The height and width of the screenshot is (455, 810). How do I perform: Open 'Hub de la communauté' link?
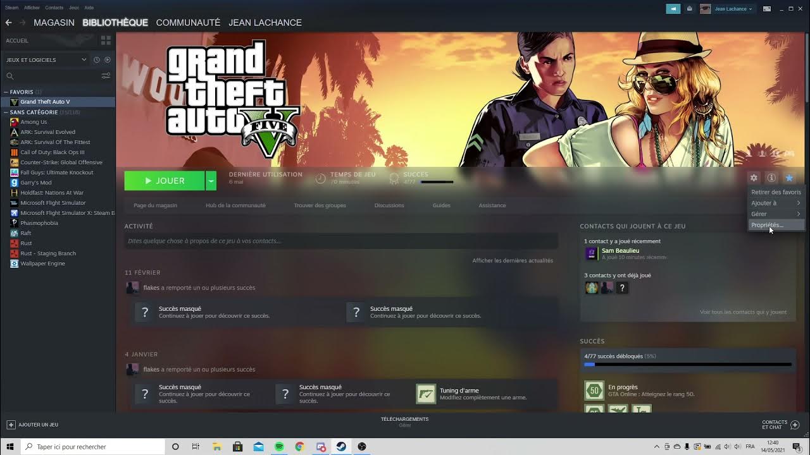(x=235, y=205)
